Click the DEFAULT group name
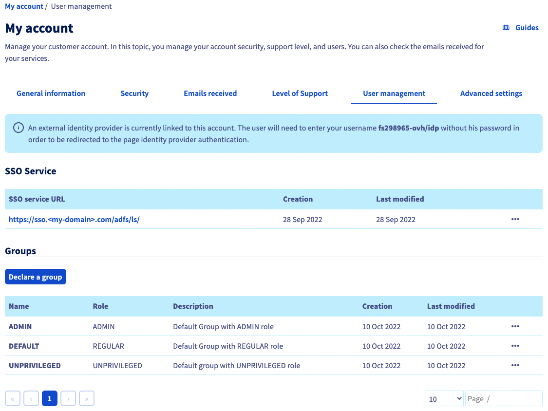The height and width of the screenshot is (411, 548). [24, 346]
